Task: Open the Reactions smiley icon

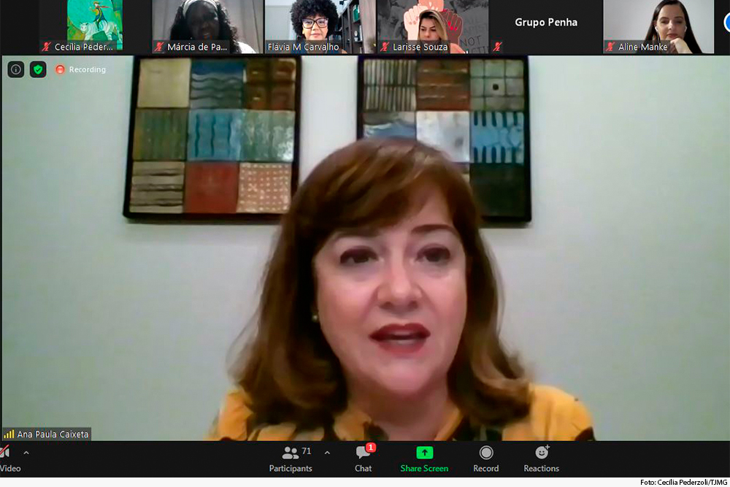Action: (x=542, y=452)
